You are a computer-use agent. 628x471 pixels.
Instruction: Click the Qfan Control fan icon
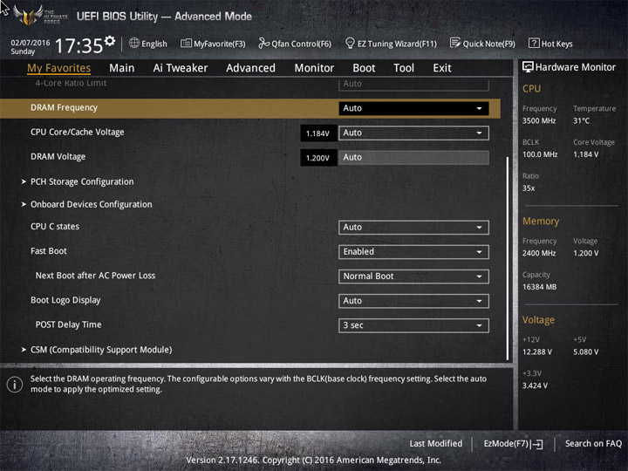coord(263,43)
